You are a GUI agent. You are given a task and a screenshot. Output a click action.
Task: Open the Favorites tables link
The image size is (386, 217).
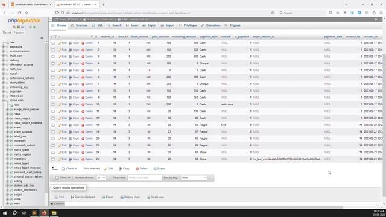[19, 33]
